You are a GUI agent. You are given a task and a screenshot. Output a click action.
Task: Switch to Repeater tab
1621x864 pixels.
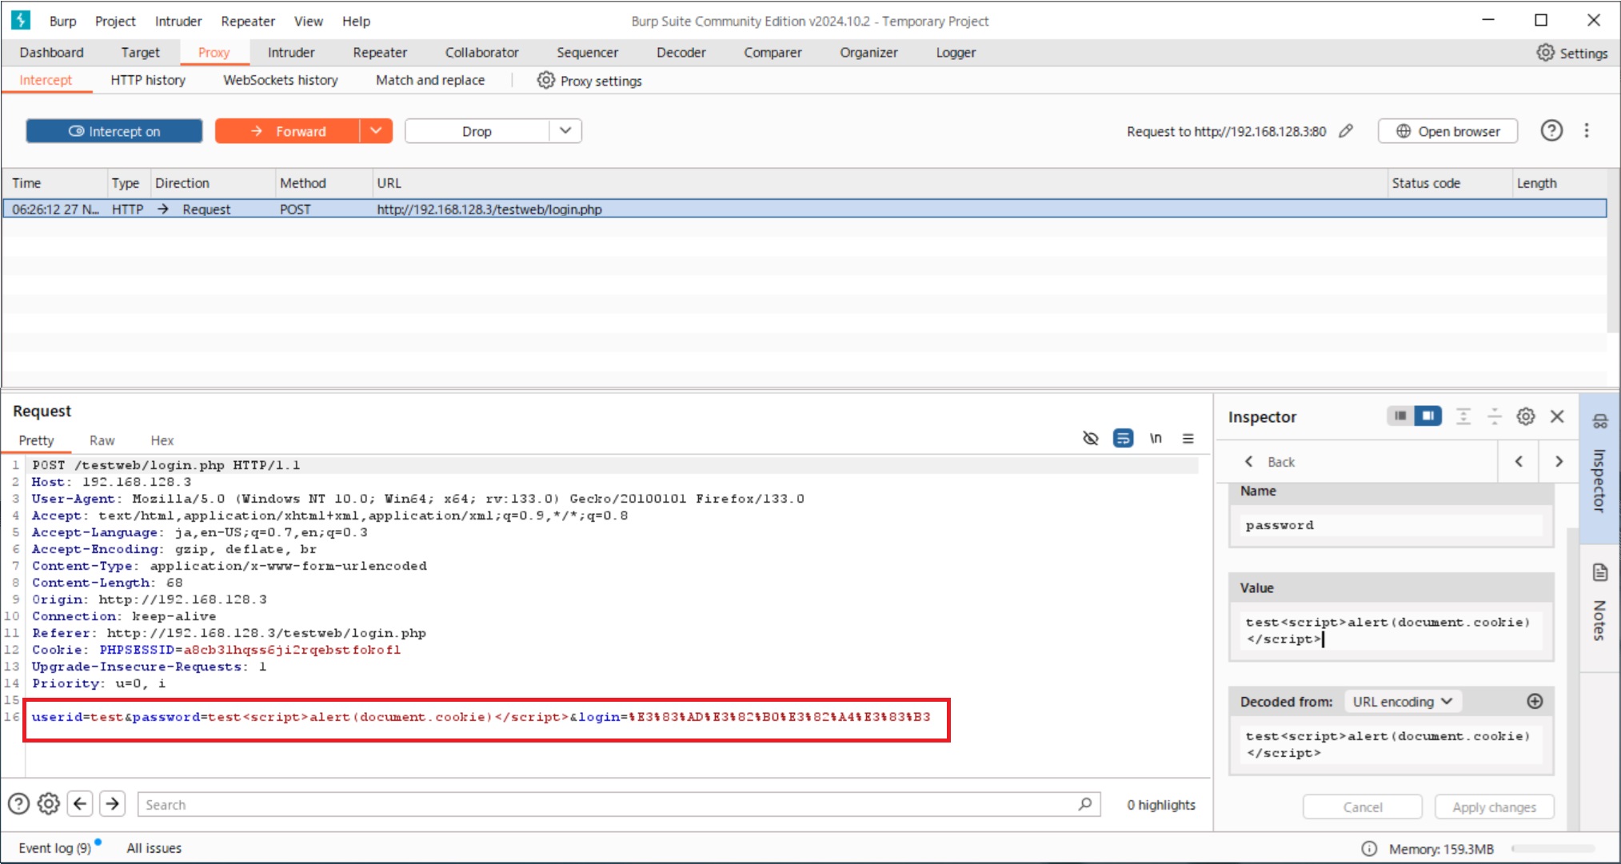[x=380, y=53]
